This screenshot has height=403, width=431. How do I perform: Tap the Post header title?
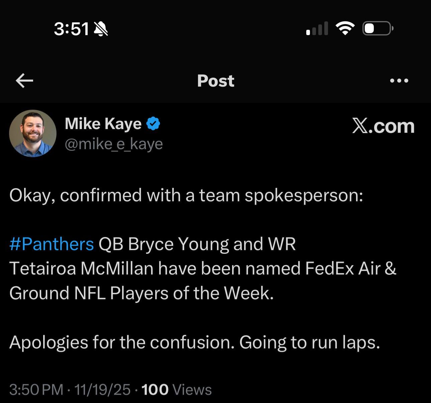tap(216, 81)
